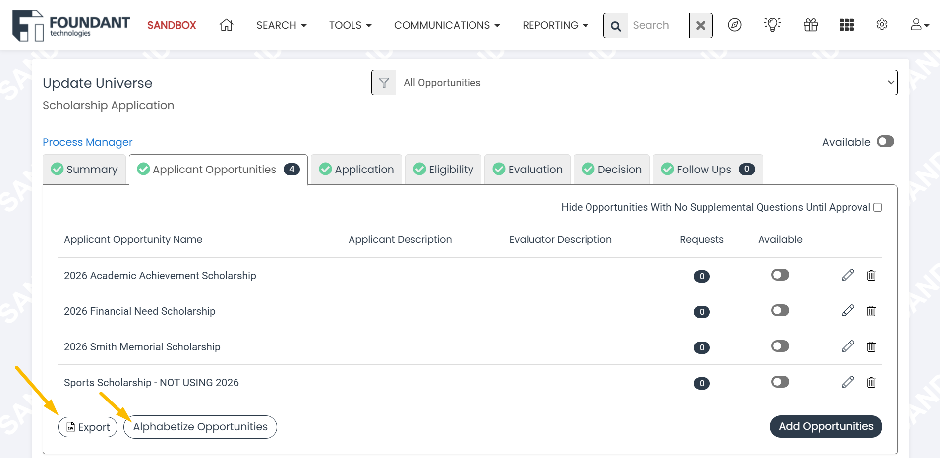
Task: Open the lightbulb ideas icon
Action: (x=772, y=25)
